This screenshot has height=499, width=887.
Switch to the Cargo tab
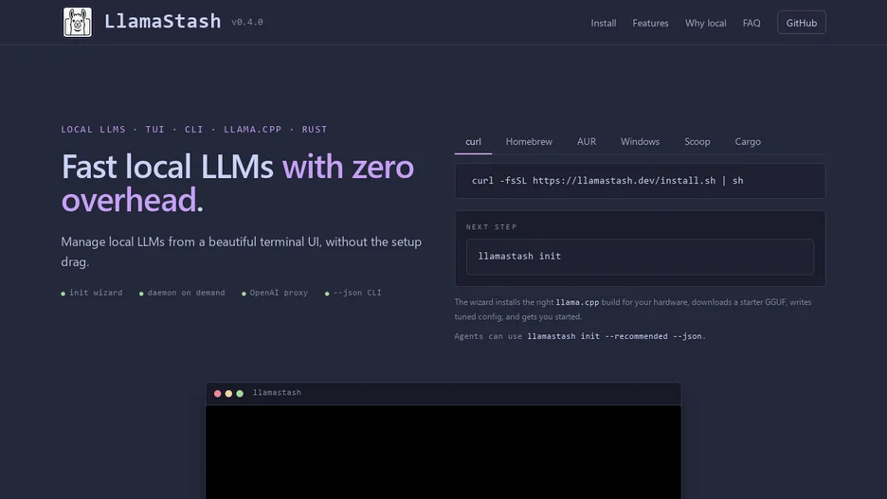point(748,142)
